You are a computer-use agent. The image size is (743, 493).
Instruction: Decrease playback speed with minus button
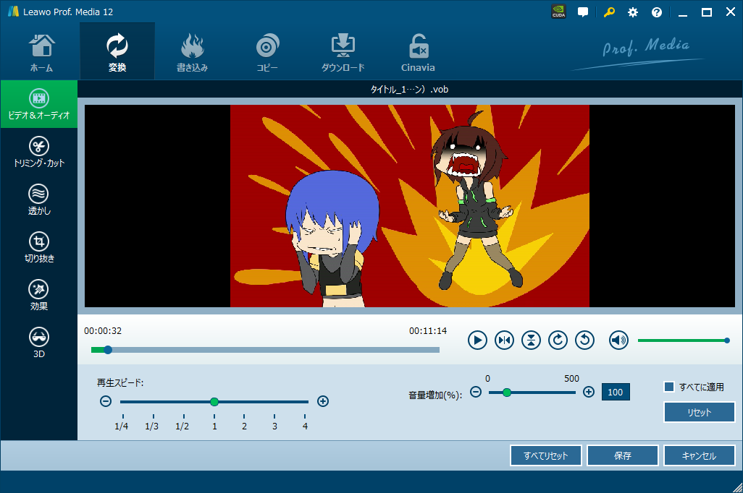pos(105,401)
